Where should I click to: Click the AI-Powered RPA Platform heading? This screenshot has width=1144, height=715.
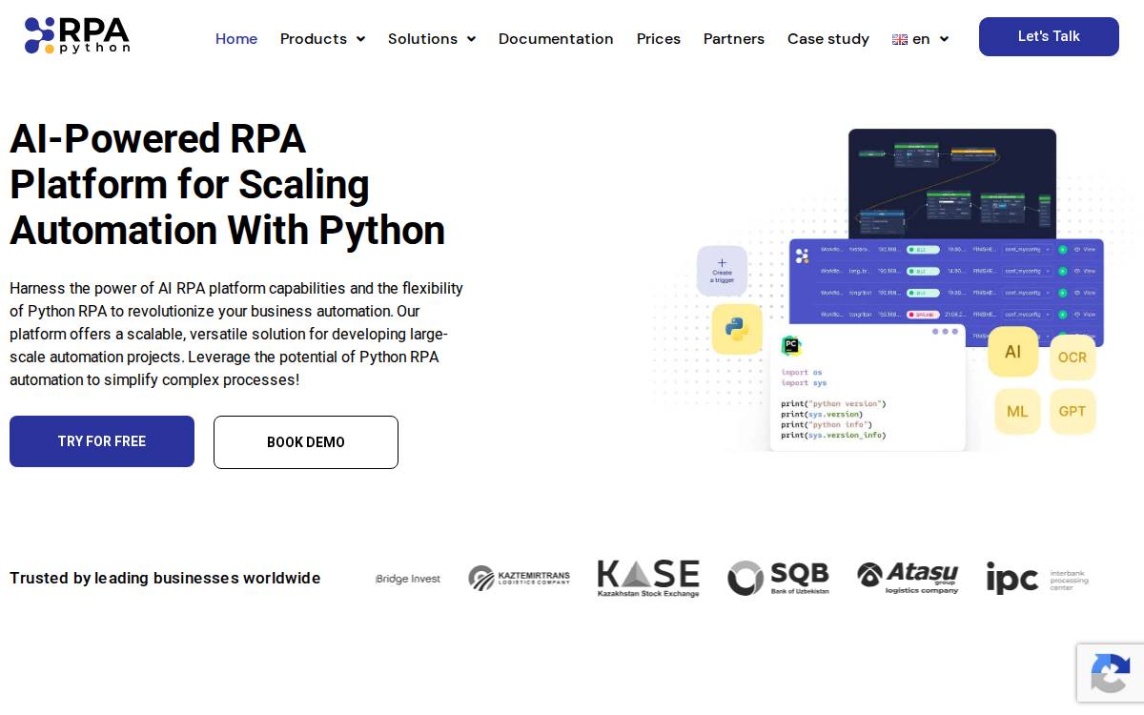click(227, 185)
